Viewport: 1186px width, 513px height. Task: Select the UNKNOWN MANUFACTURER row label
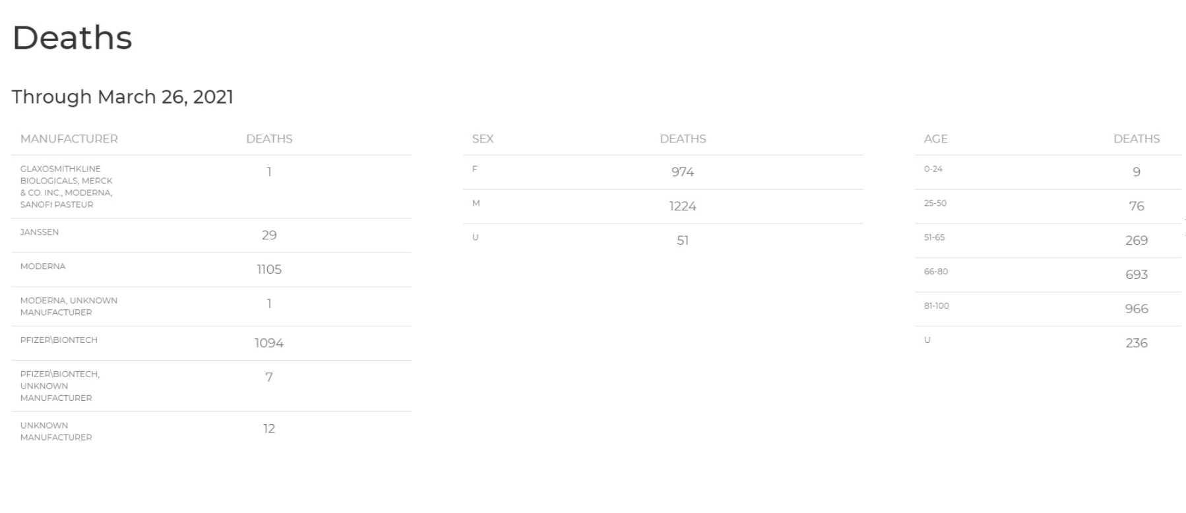[x=56, y=431]
